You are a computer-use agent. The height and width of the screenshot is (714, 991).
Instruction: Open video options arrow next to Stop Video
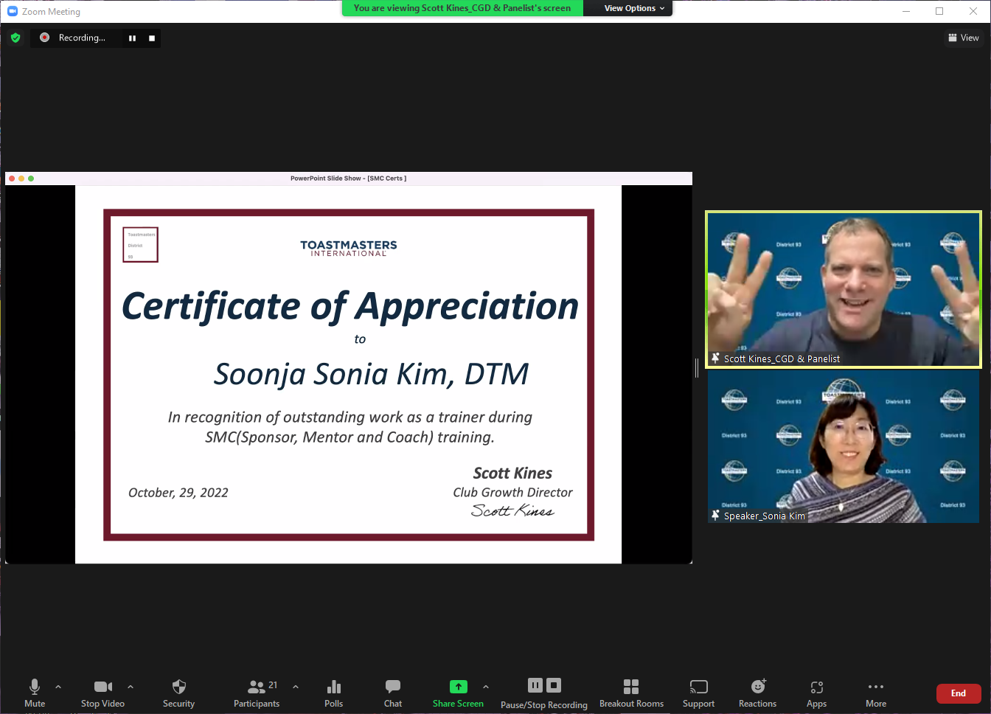click(131, 687)
